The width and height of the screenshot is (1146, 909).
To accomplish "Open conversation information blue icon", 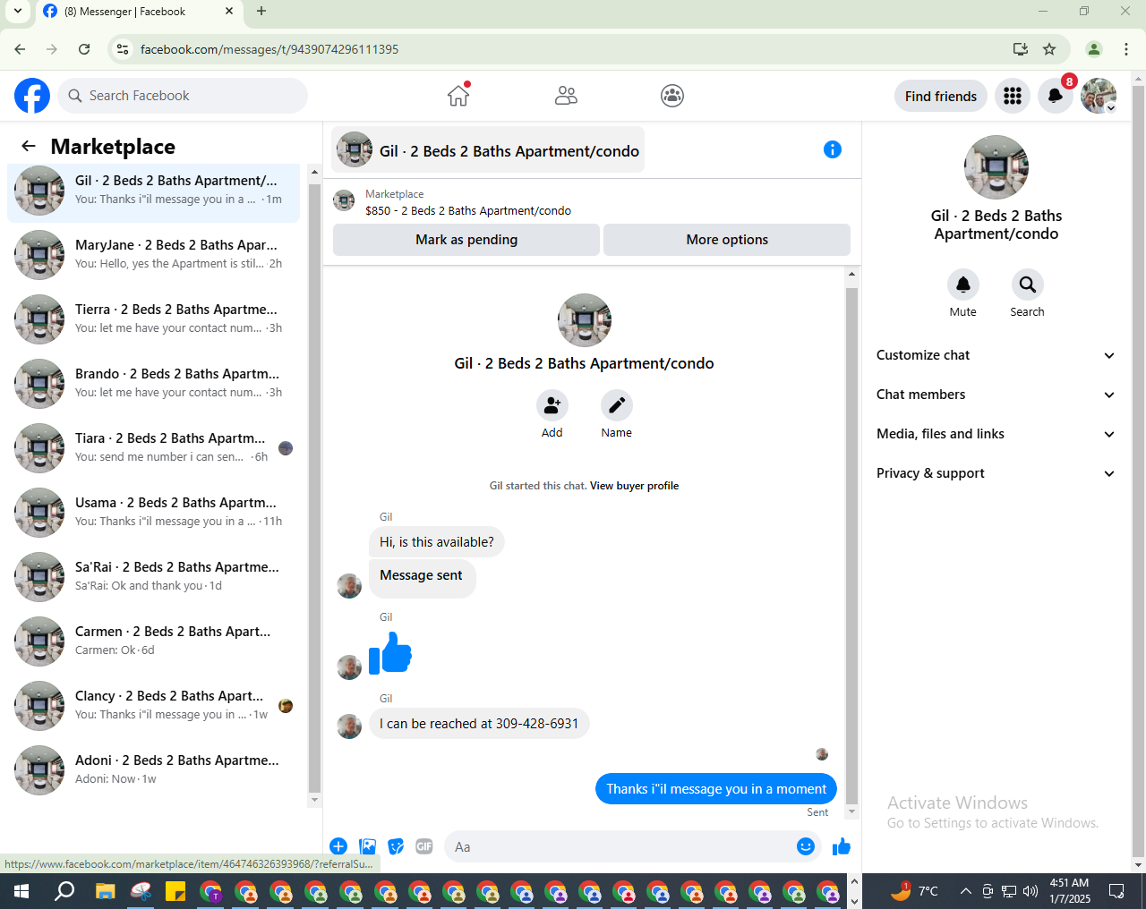I will pos(833,149).
